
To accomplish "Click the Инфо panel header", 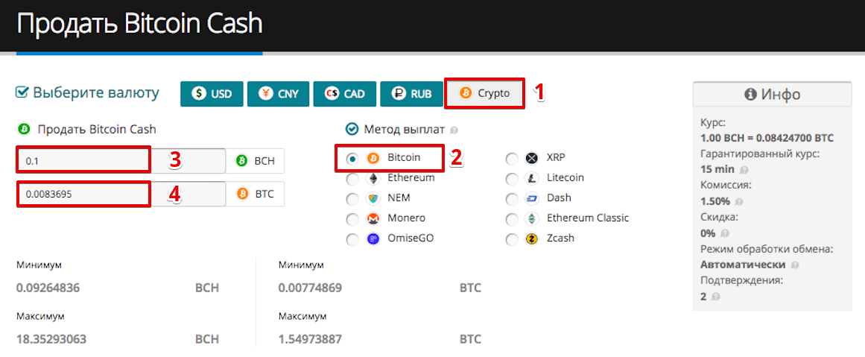I will [x=773, y=95].
